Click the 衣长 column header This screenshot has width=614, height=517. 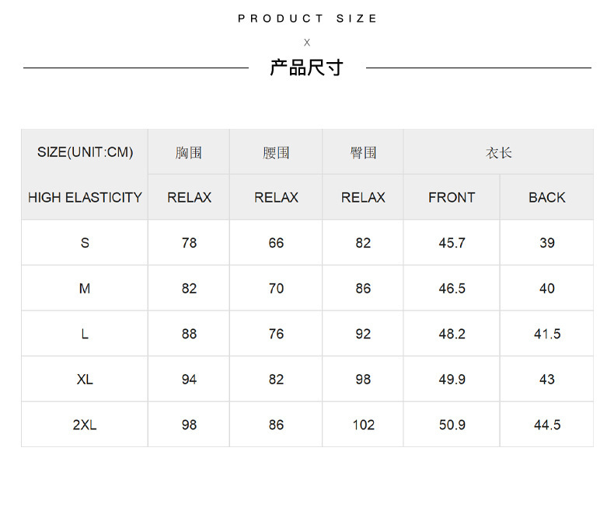point(498,152)
